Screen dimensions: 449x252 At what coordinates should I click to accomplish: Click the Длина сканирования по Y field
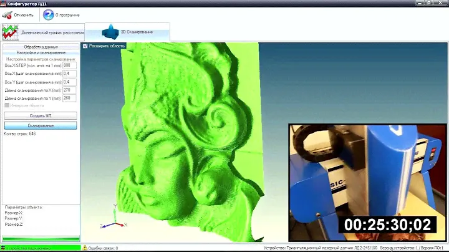click(69, 98)
